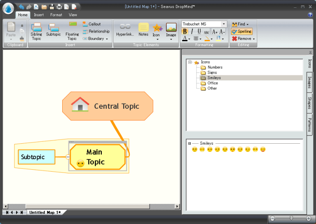This screenshot has height=224, width=316.
Task: Open the Trebuchet MS font dropdown
Action: 224,24
